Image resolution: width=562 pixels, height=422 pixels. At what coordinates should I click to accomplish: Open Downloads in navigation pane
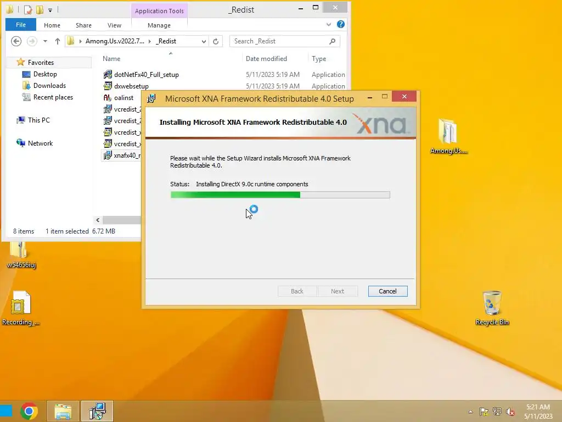(x=49, y=85)
